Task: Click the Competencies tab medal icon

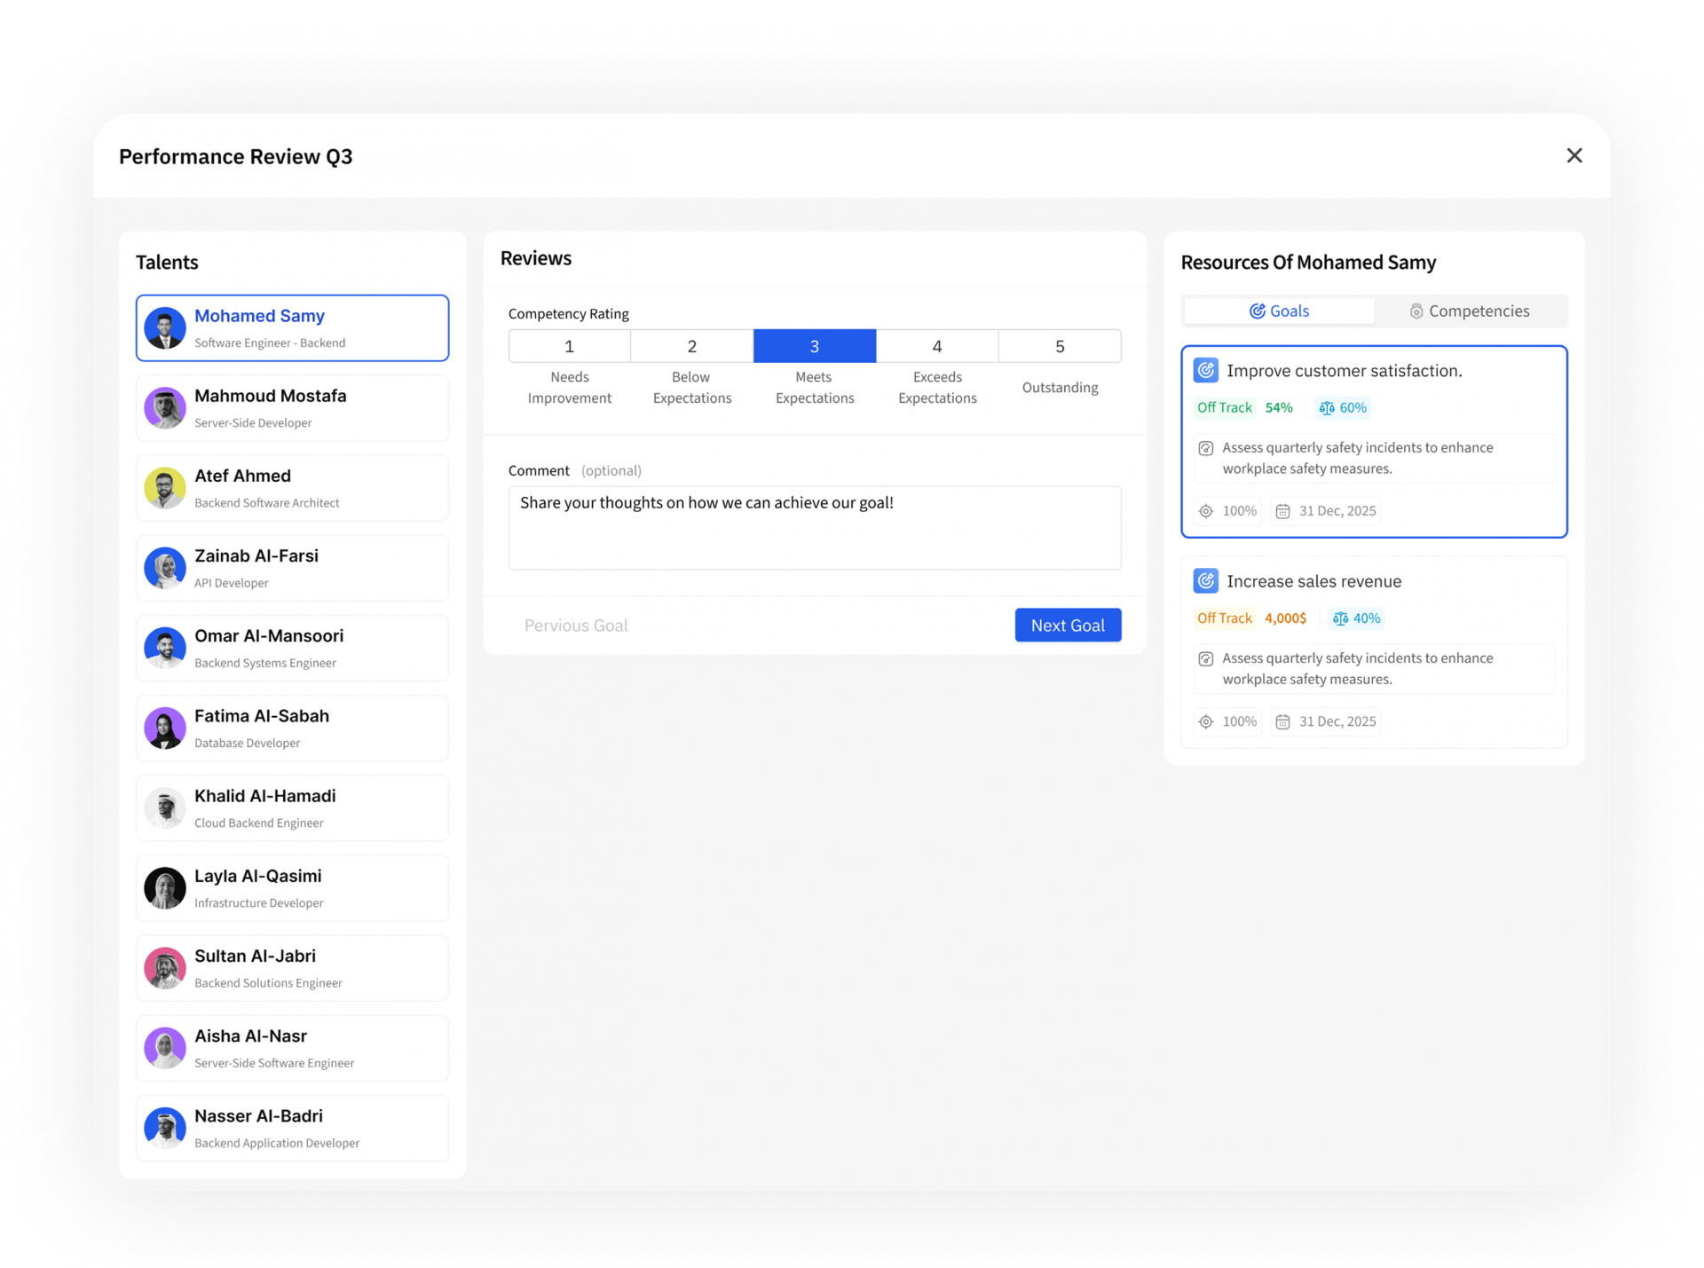Action: [1416, 311]
